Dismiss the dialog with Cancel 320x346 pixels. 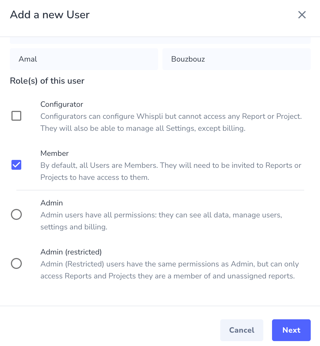(241, 330)
